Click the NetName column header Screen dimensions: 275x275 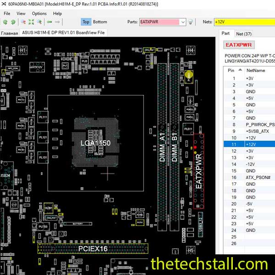pos(256,71)
